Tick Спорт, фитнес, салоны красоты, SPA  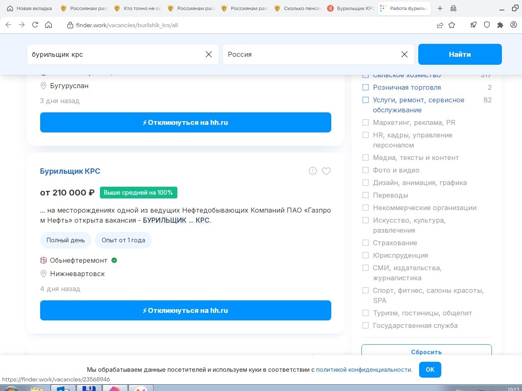(x=366, y=290)
